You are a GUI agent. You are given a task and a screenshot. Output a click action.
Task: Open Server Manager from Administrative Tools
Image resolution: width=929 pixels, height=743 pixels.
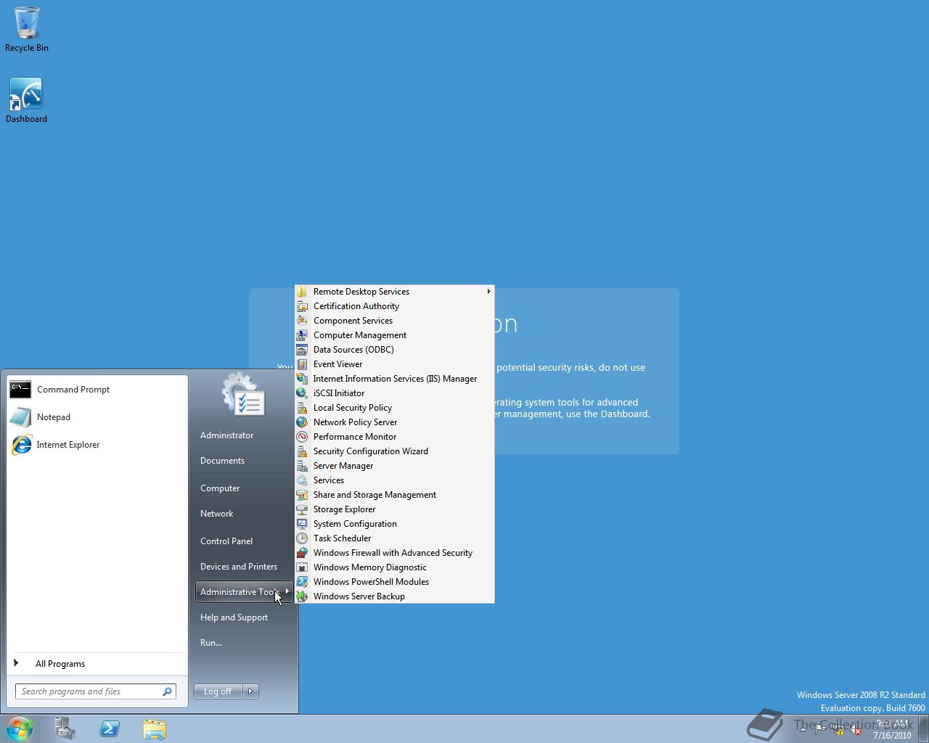point(394,466)
